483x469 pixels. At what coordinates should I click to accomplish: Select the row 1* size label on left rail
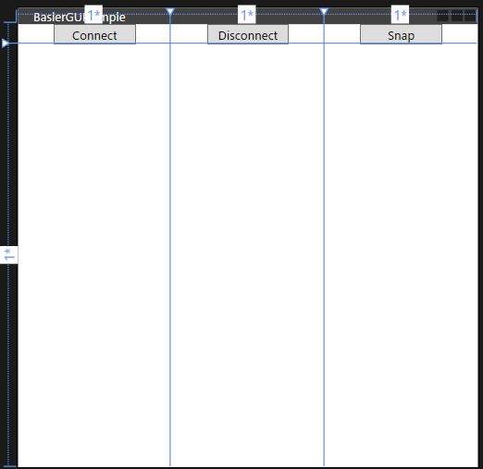(x=8, y=254)
